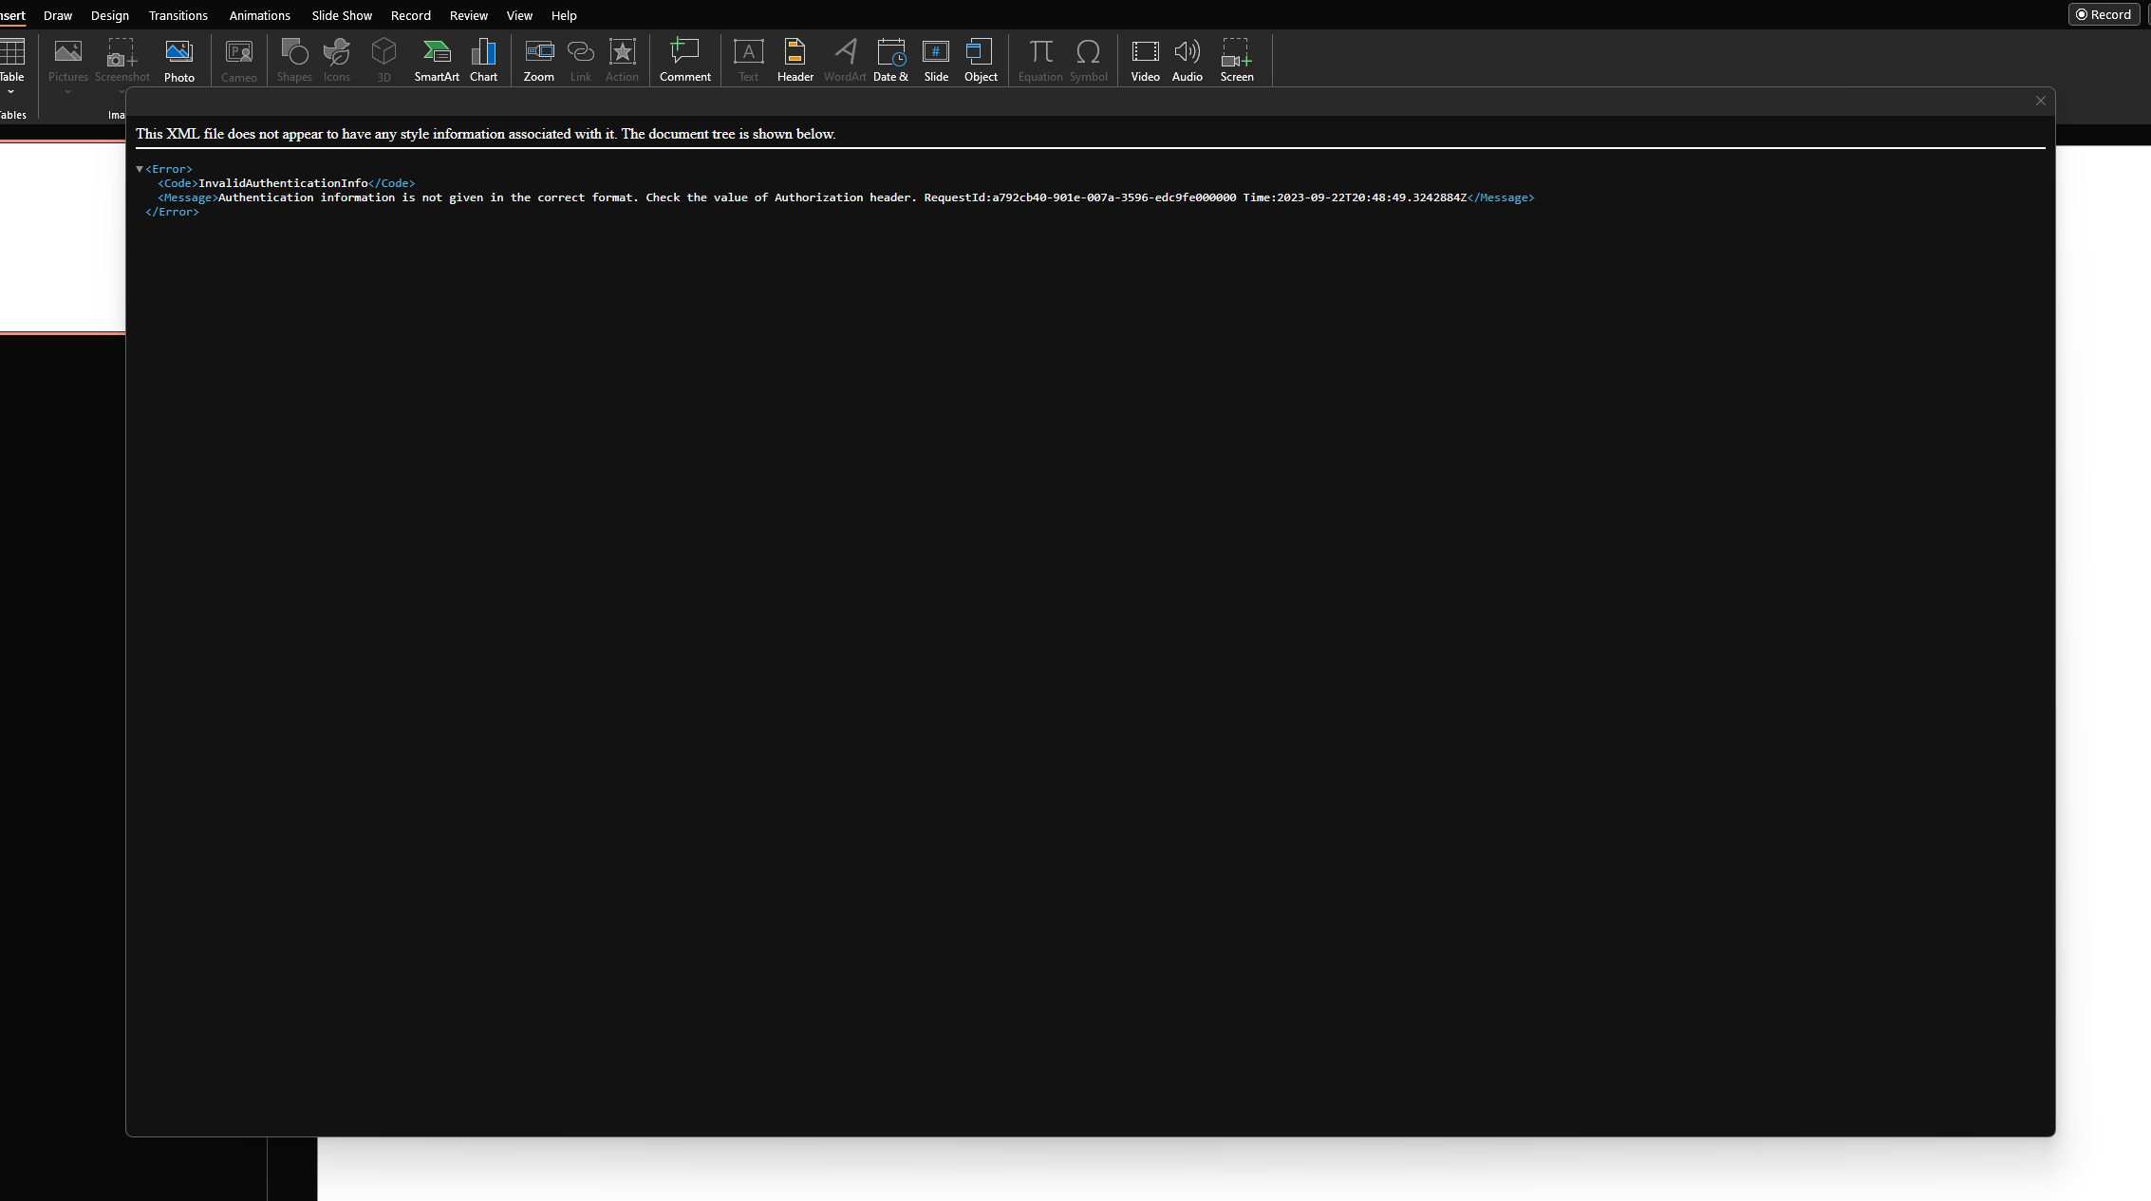Insert Video from the ribbon

pyautogui.click(x=1145, y=60)
